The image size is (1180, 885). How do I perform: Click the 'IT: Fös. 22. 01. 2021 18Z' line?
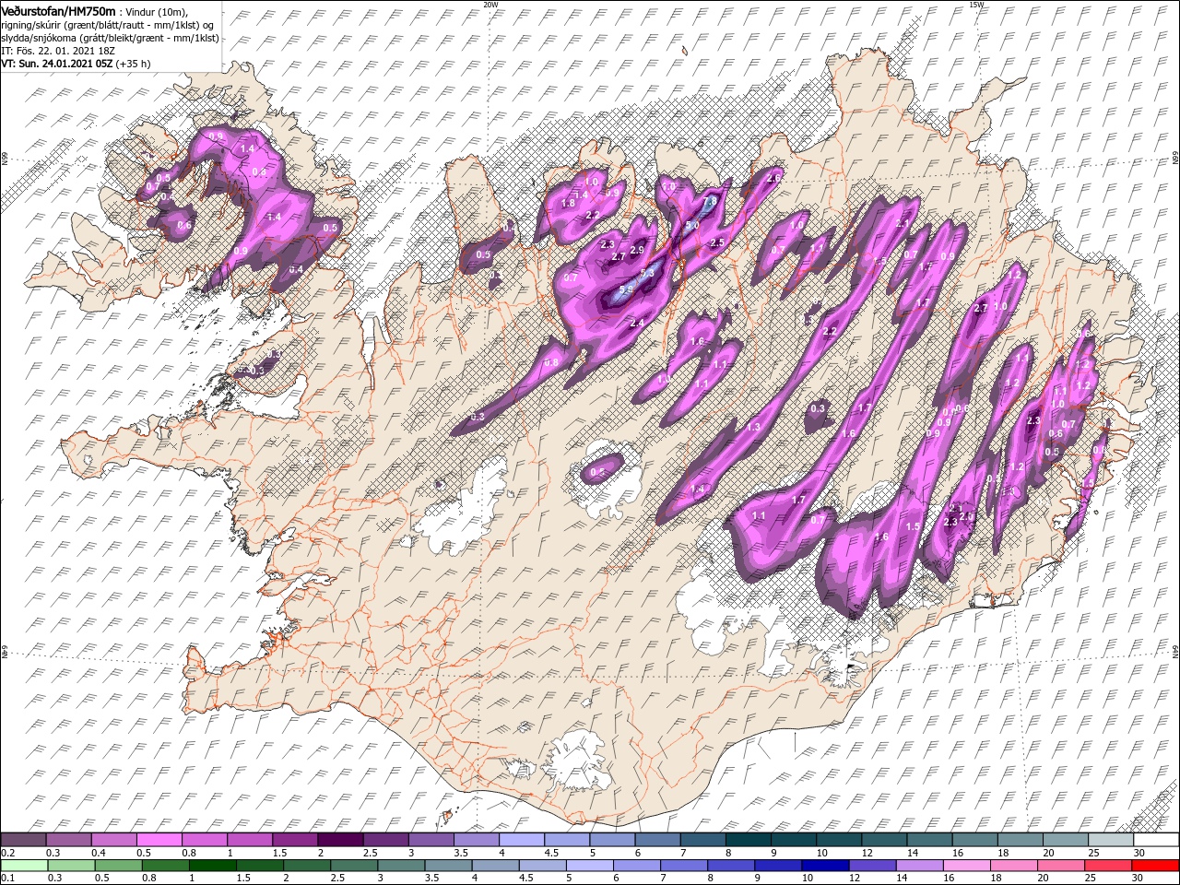pyautogui.click(x=58, y=50)
